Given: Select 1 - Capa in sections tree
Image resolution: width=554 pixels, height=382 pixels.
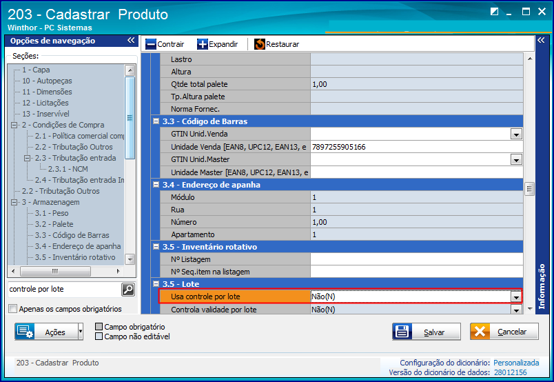Looking at the screenshot, I should pos(36,70).
